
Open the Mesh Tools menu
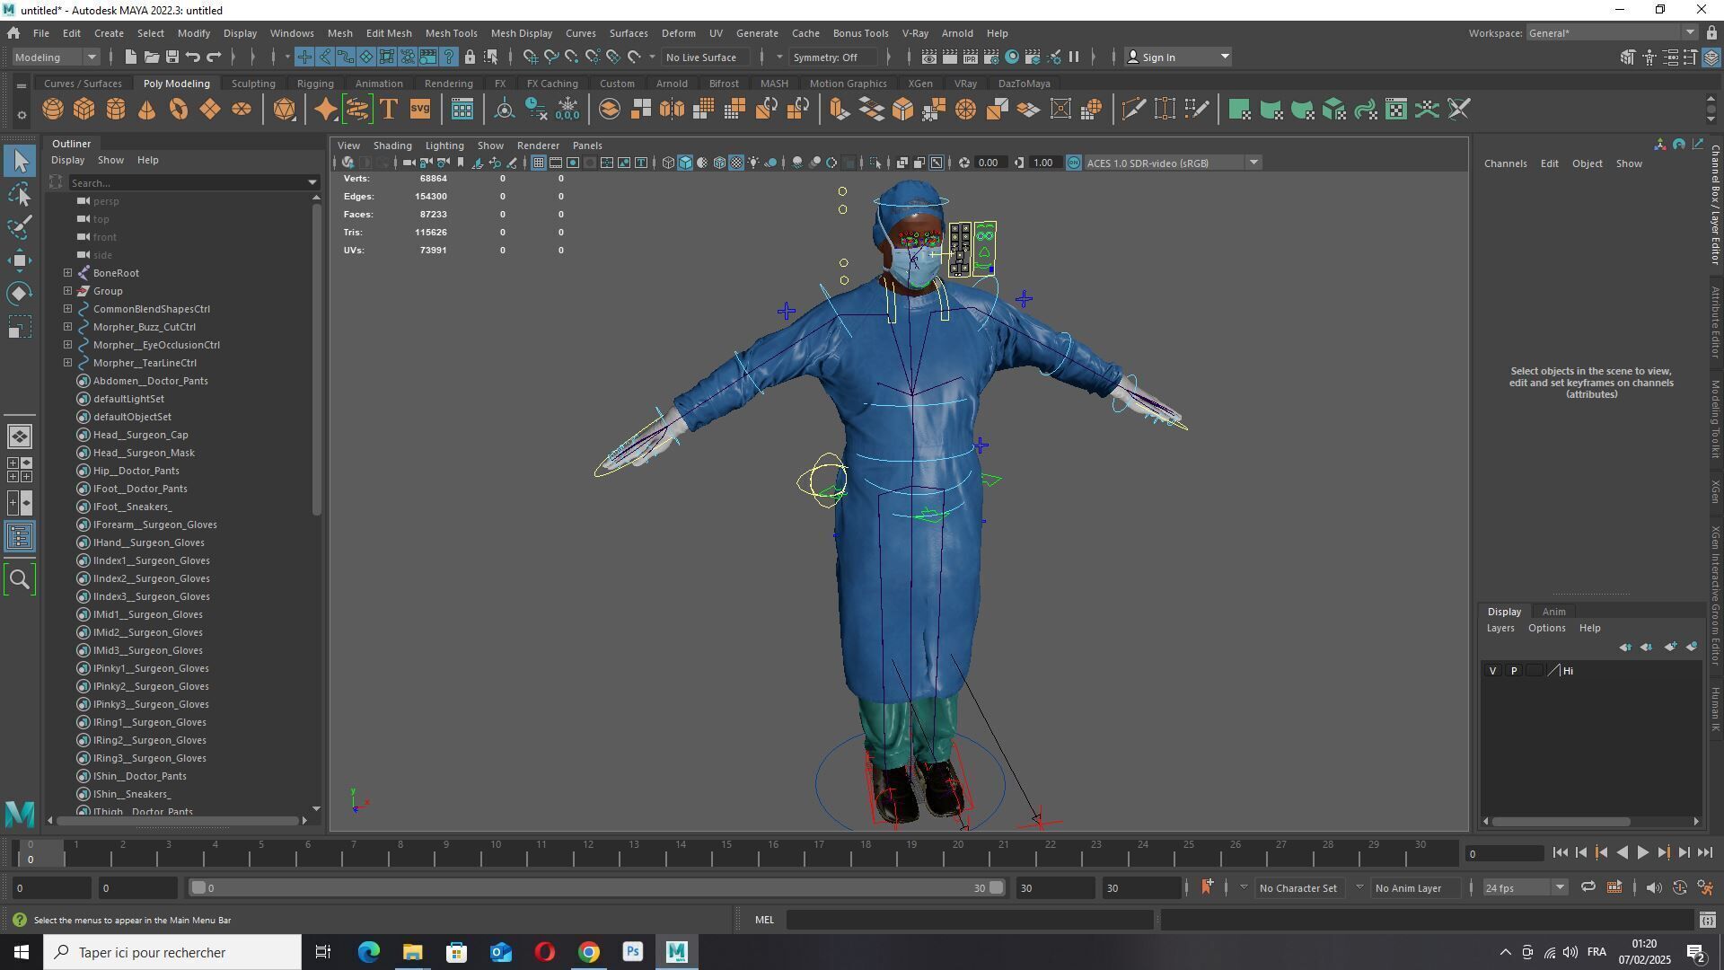[451, 33]
